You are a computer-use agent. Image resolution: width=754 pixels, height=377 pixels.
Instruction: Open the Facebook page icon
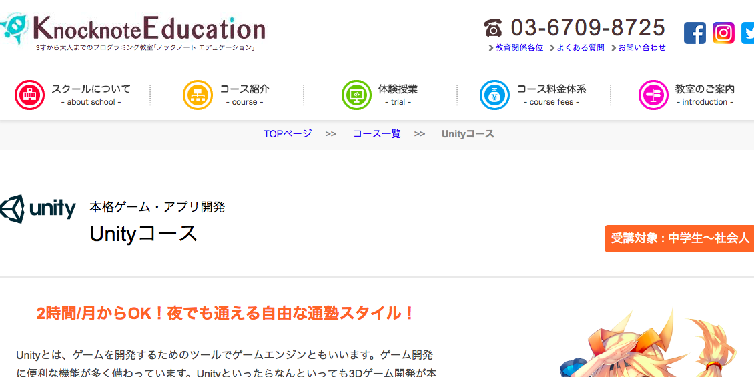point(695,33)
